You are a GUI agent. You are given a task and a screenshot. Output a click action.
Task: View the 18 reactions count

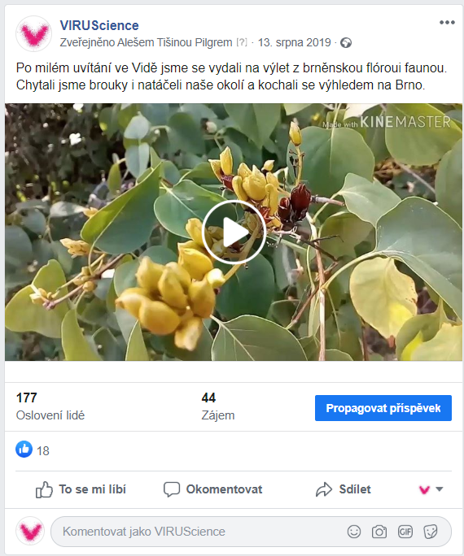[43, 451]
